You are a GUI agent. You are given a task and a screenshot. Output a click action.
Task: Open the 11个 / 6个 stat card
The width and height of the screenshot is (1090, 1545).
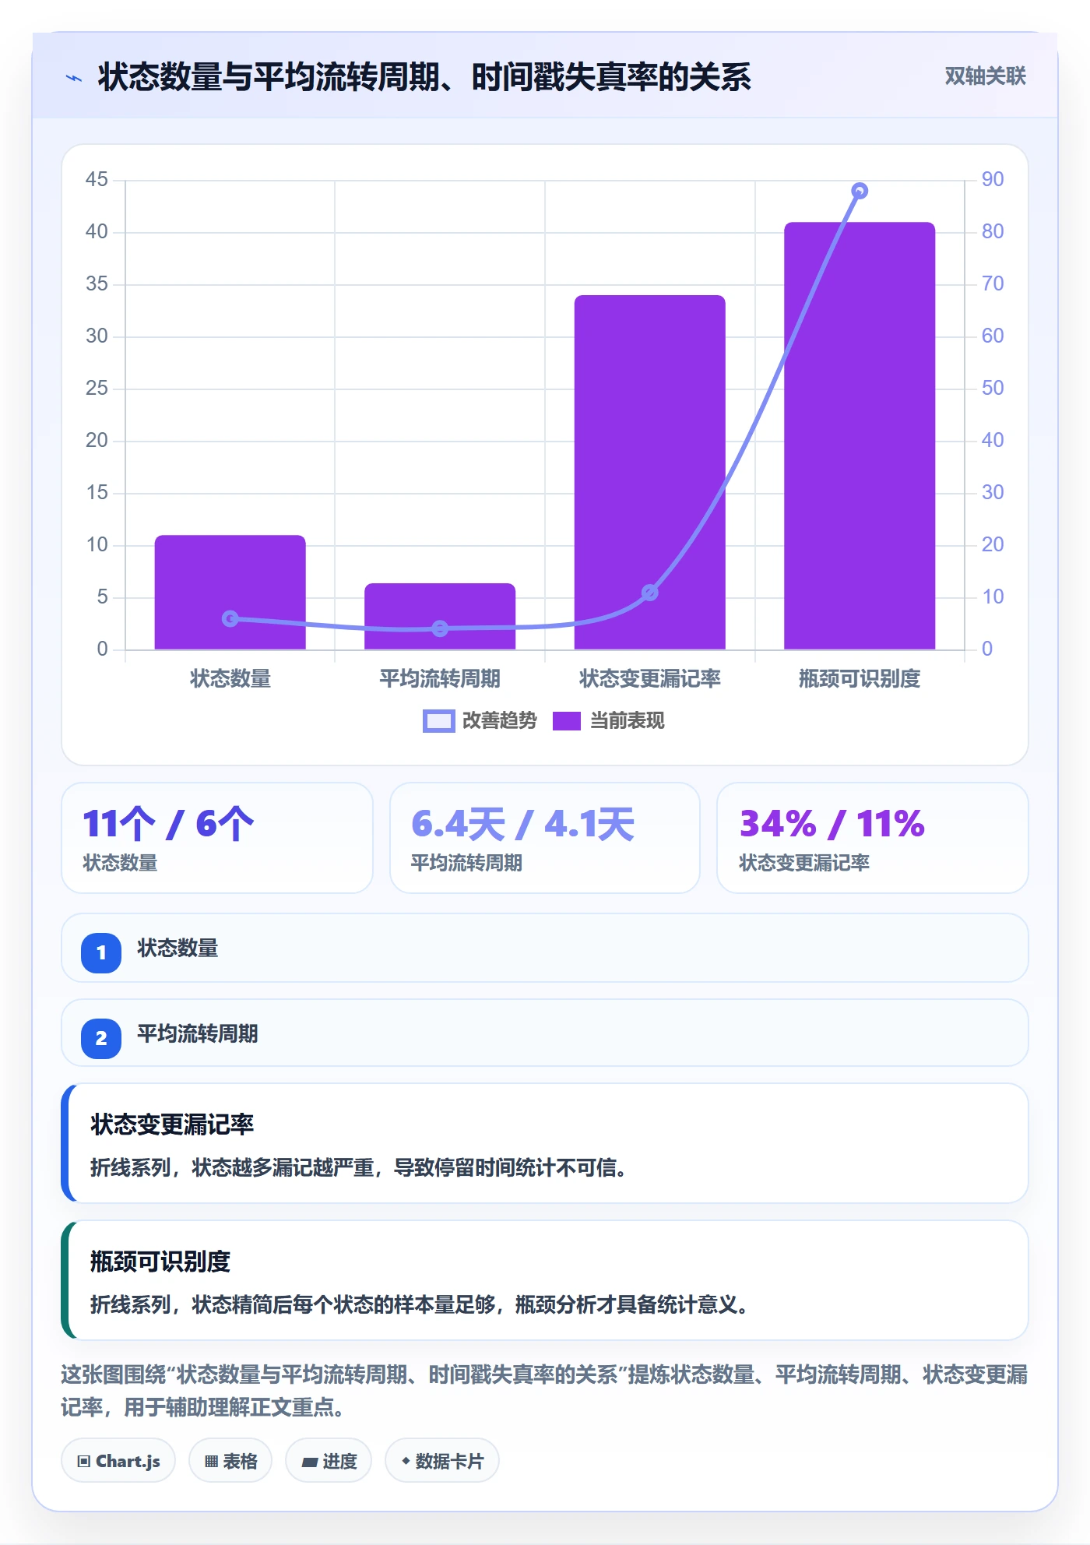(217, 838)
